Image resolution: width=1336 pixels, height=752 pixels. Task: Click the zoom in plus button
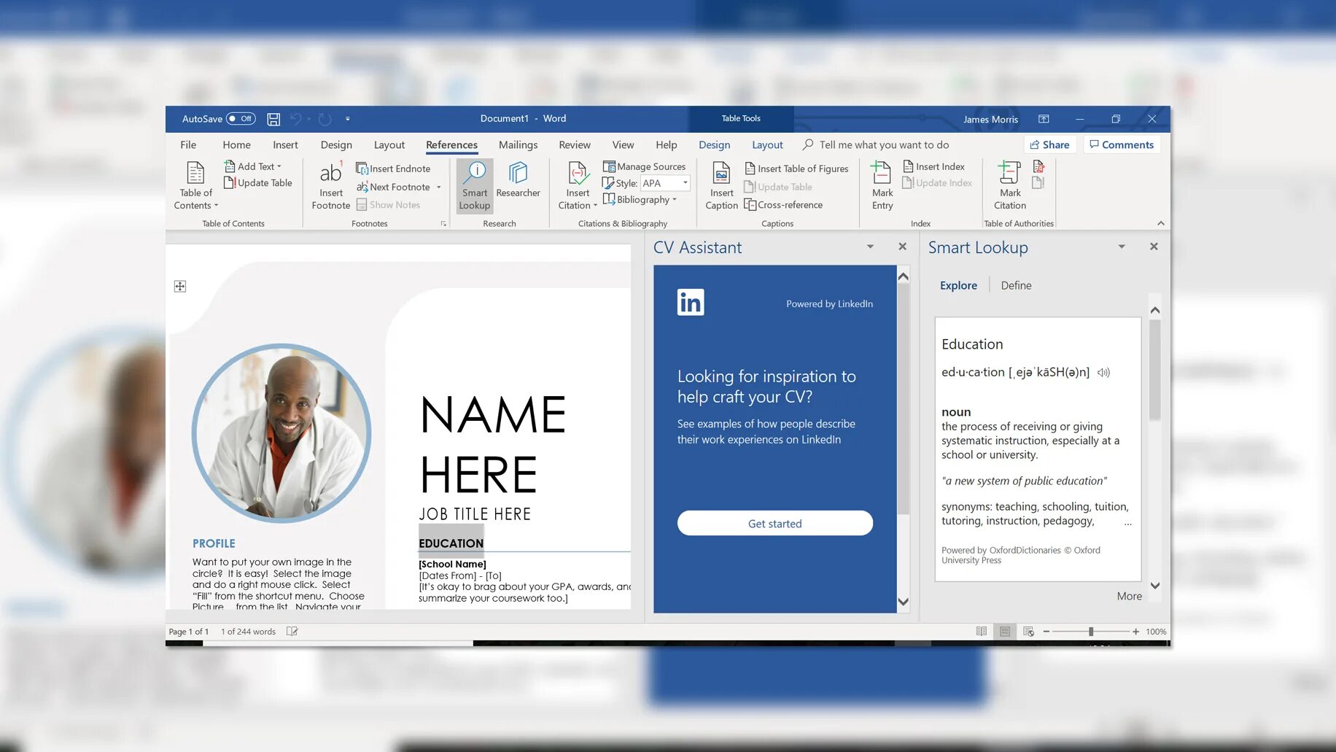click(x=1135, y=632)
